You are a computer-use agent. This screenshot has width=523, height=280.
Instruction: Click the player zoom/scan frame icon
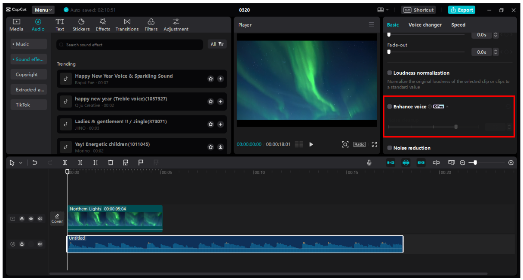tap(345, 144)
